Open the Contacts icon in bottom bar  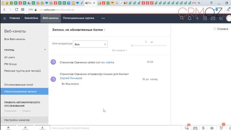point(43,128)
